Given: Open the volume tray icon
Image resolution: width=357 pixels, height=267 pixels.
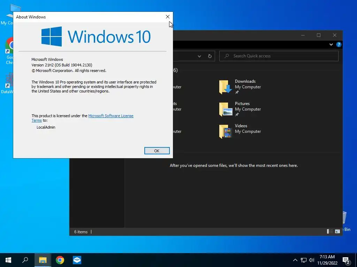Looking at the screenshot, I should (x=312, y=260).
